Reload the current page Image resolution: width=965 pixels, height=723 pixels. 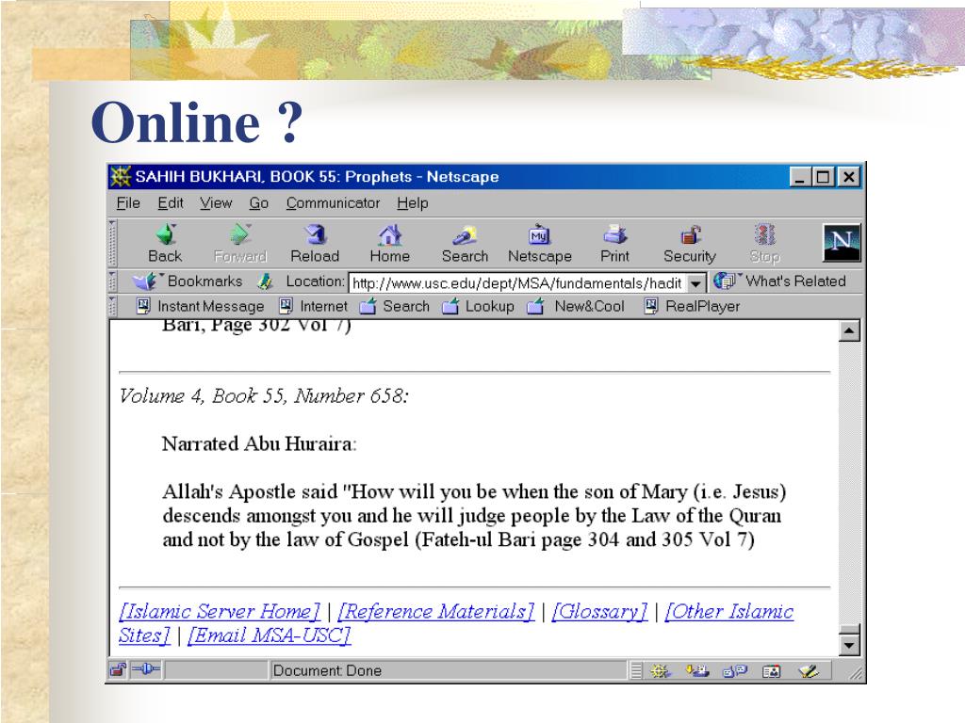[315, 244]
